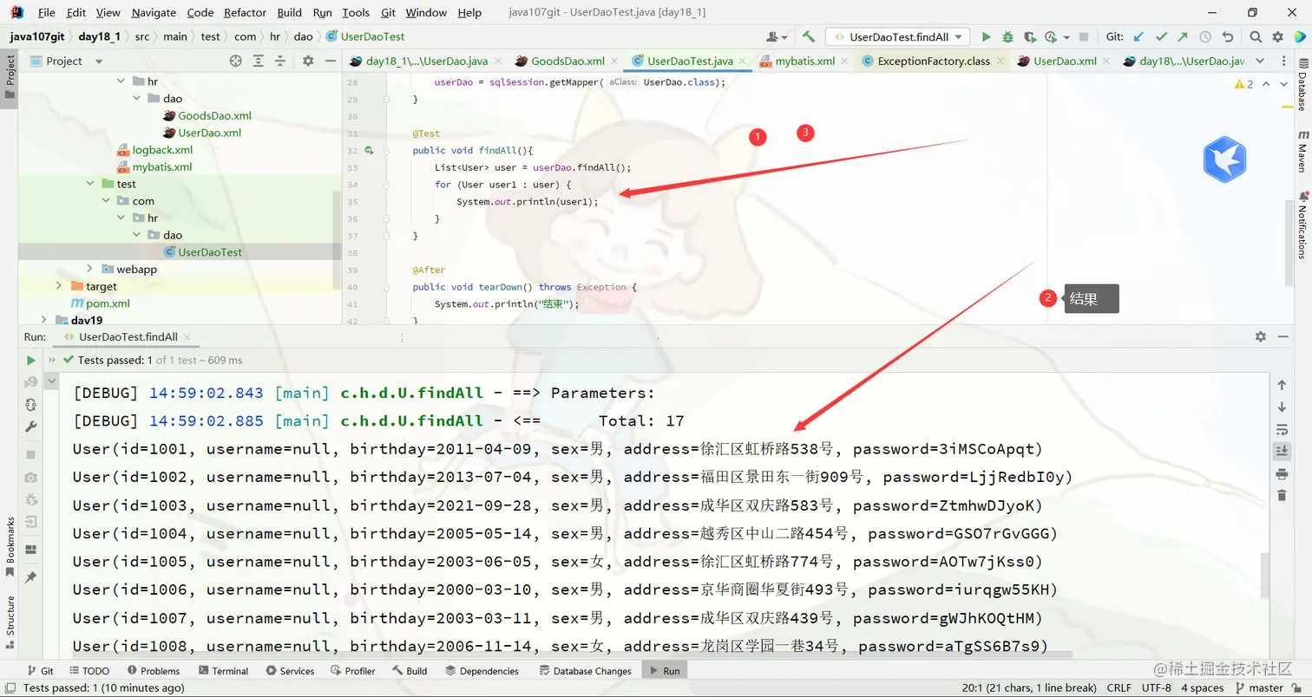Close the UserDaoTest.findAll run tab
Image resolution: width=1312 pixels, height=697 pixels.
(x=187, y=336)
